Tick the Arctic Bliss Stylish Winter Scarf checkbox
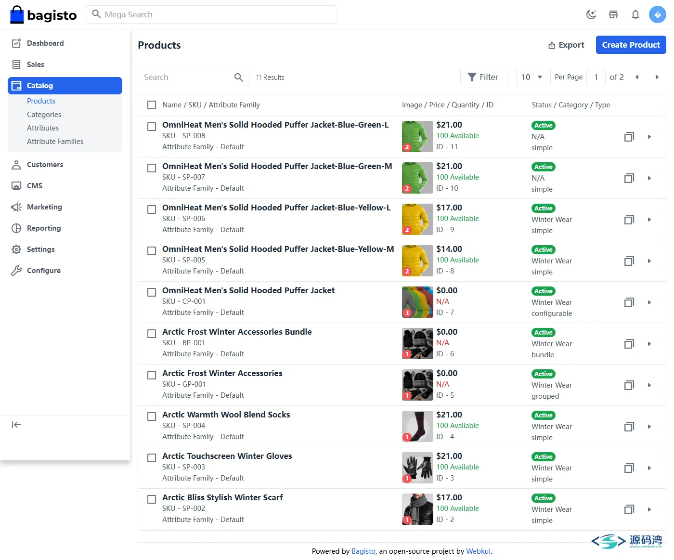Screen dimensions: 674x560 coord(152,499)
